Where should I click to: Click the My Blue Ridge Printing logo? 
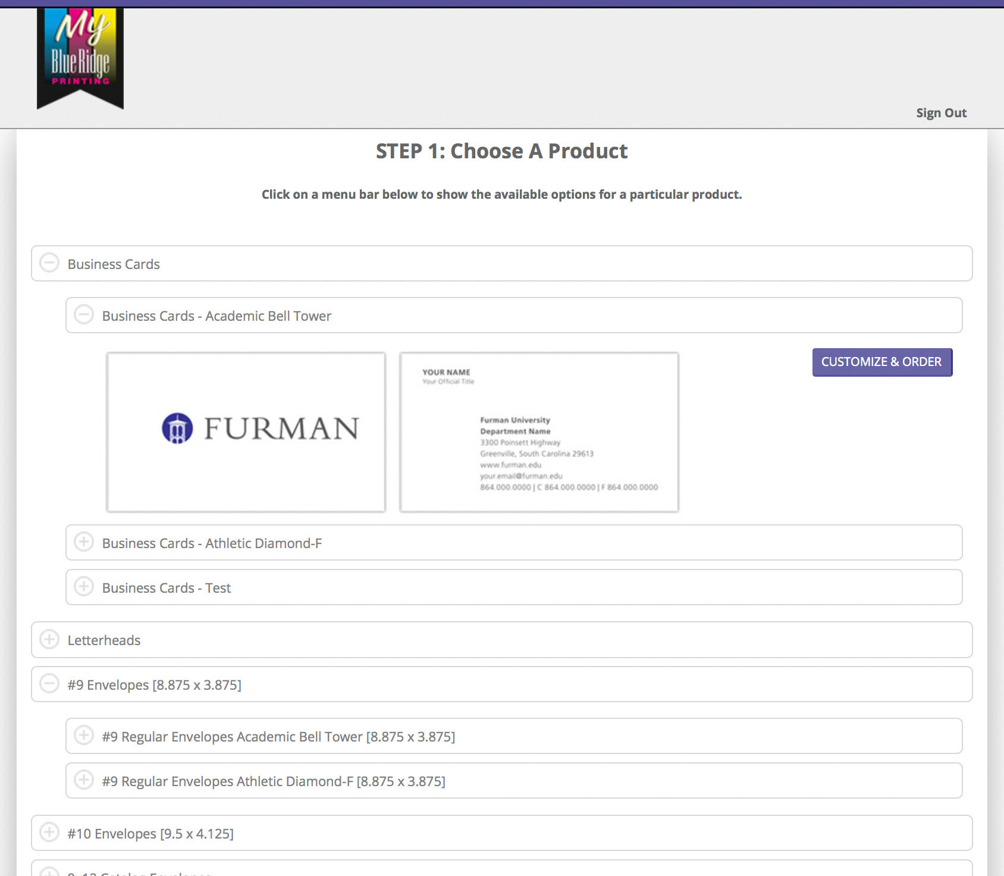(x=80, y=58)
